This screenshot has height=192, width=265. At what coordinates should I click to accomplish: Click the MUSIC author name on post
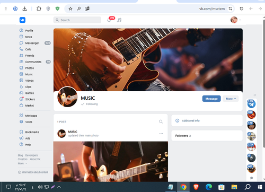click(73, 132)
